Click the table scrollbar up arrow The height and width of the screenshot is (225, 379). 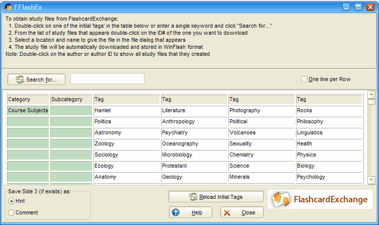371,95
